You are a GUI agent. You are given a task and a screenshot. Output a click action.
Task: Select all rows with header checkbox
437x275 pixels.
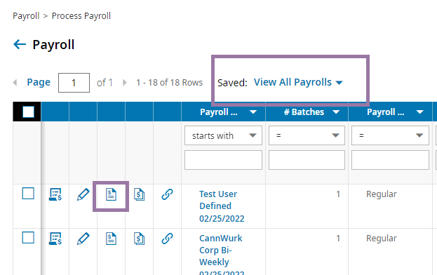click(x=28, y=112)
